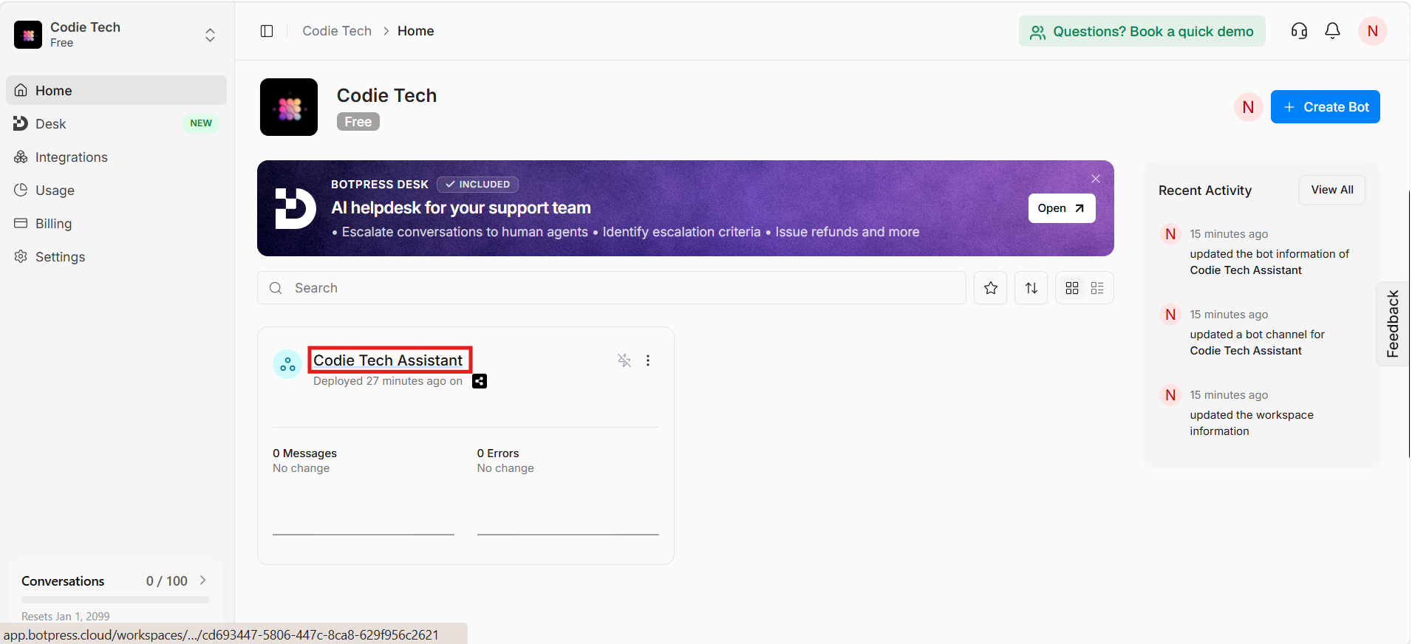Click the member avatar N beside Create Bot
The height and width of the screenshot is (644, 1412).
tap(1248, 107)
